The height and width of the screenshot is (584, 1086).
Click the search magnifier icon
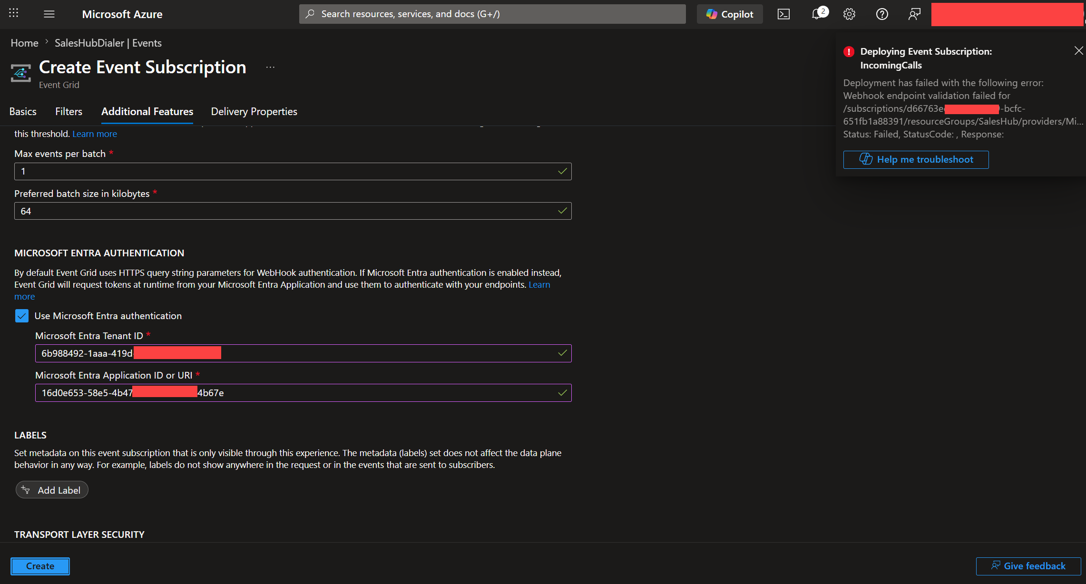(x=310, y=14)
